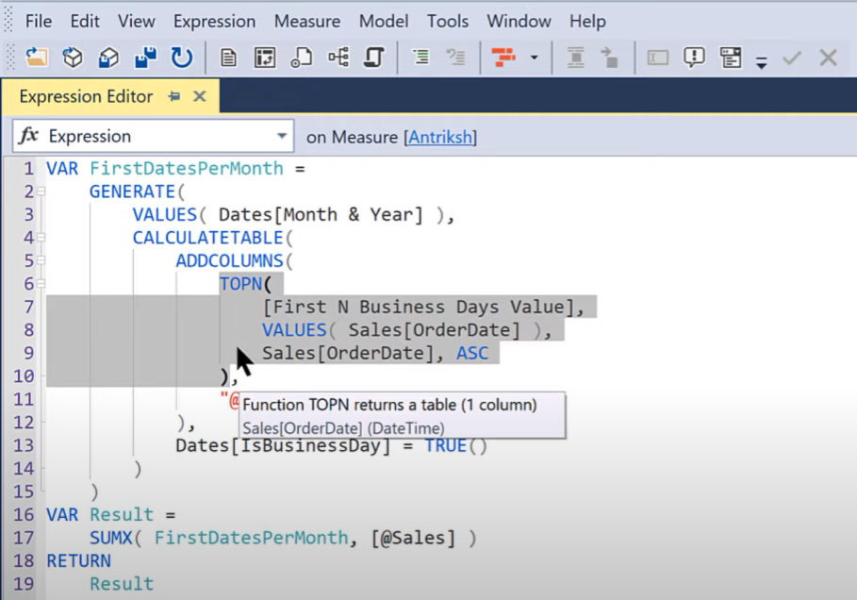Click [@Sales] column reference on line 17
The height and width of the screenshot is (600, 857).
pyautogui.click(x=413, y=538)
